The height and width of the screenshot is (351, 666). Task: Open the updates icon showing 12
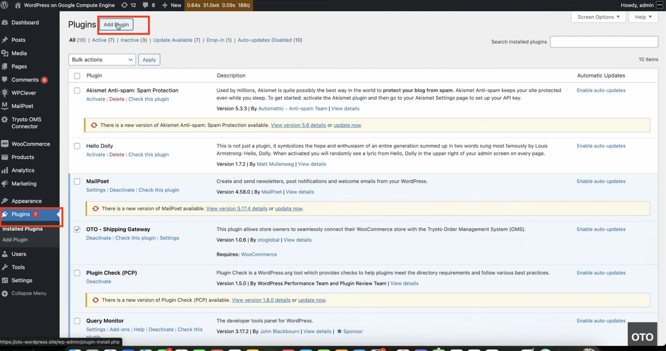tap(124, 5)
